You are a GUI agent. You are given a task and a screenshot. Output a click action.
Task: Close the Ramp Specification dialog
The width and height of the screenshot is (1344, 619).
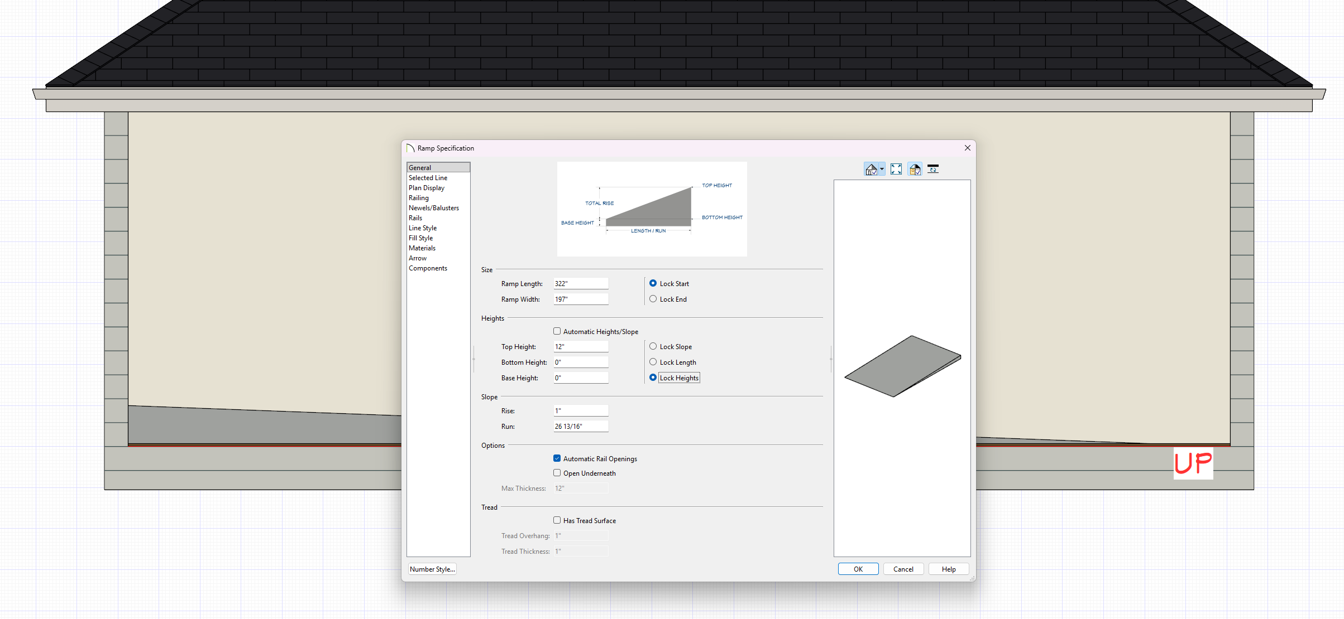pos(967,148)
